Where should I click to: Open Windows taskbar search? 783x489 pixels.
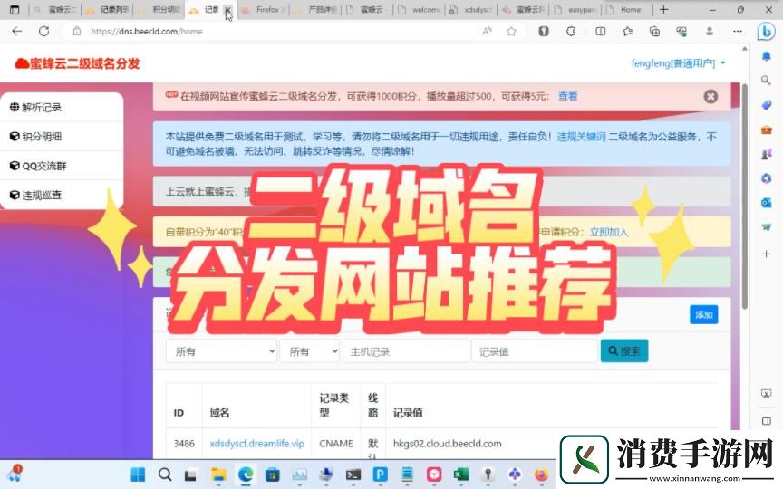click(x=164, y=475)
